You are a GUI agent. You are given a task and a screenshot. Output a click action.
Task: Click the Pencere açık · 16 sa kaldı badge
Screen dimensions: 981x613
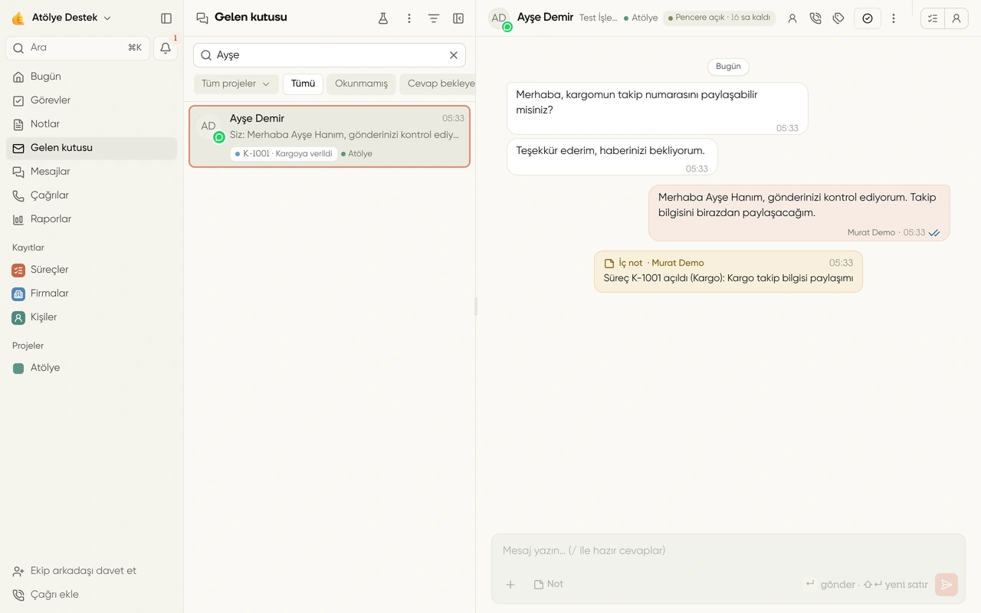tap(719, 18)
